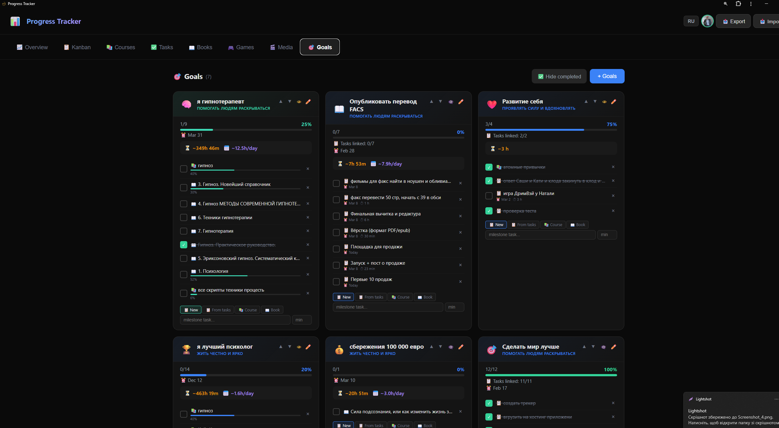The width and height of the screenshot is (779, 428).
Task: Switch to the Kanban tab
Action: pos(77,47)
